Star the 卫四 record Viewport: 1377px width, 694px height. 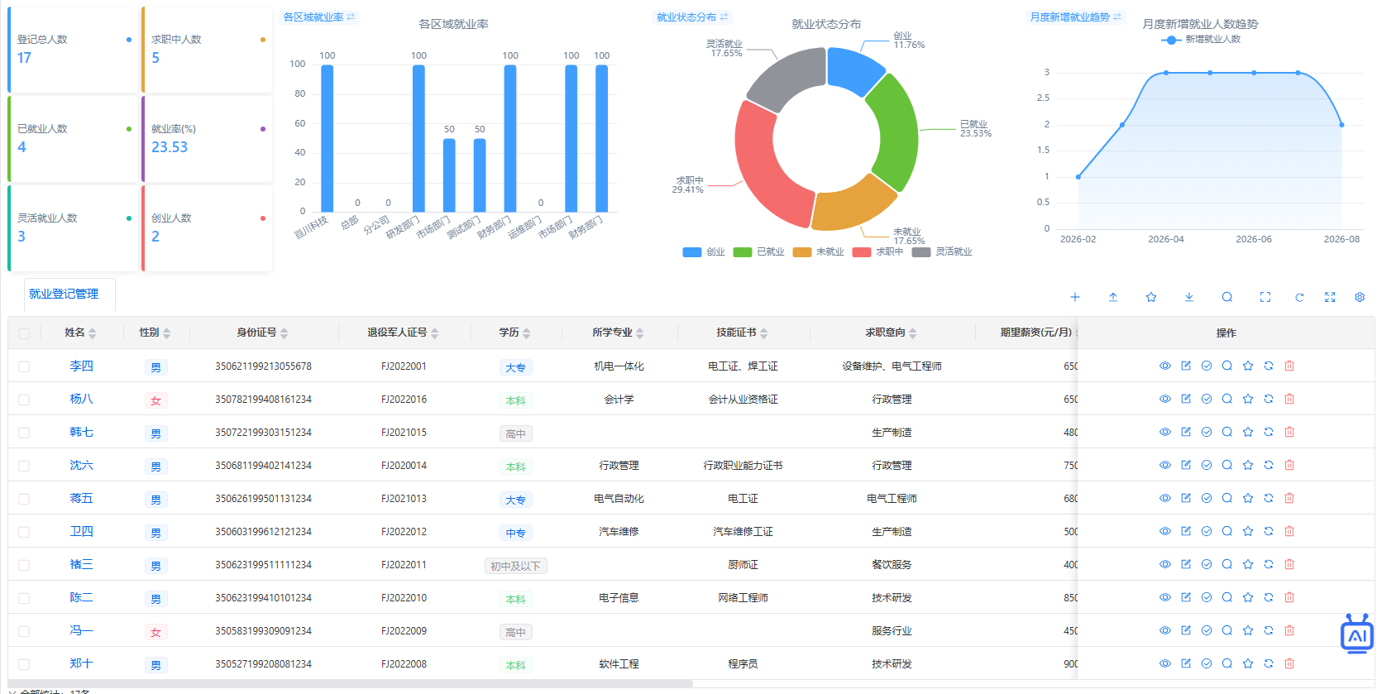click(x=1248, y=531)
